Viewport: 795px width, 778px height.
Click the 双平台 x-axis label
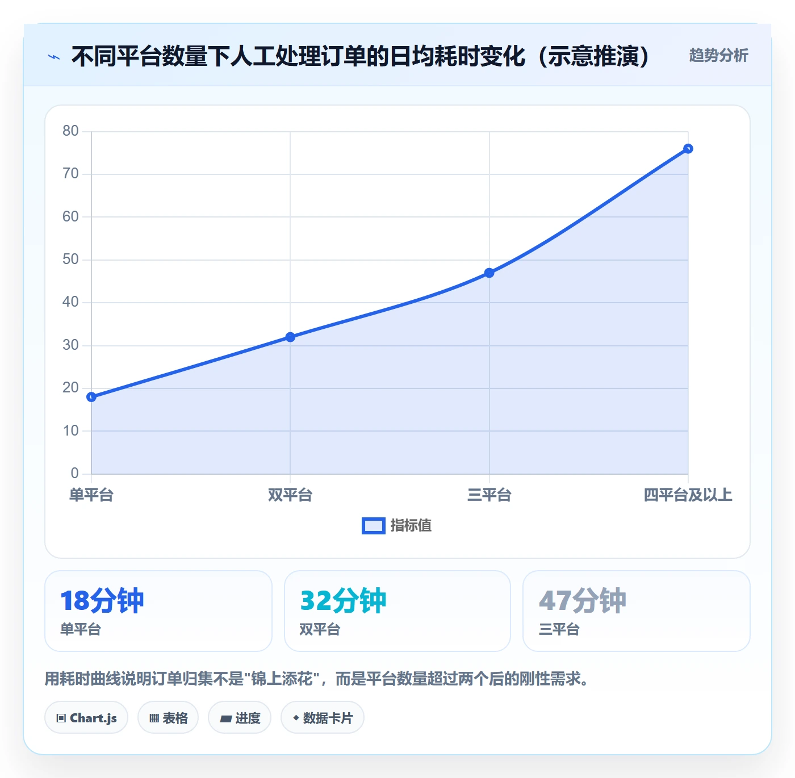pyautogui.click(x=290, y=495)
